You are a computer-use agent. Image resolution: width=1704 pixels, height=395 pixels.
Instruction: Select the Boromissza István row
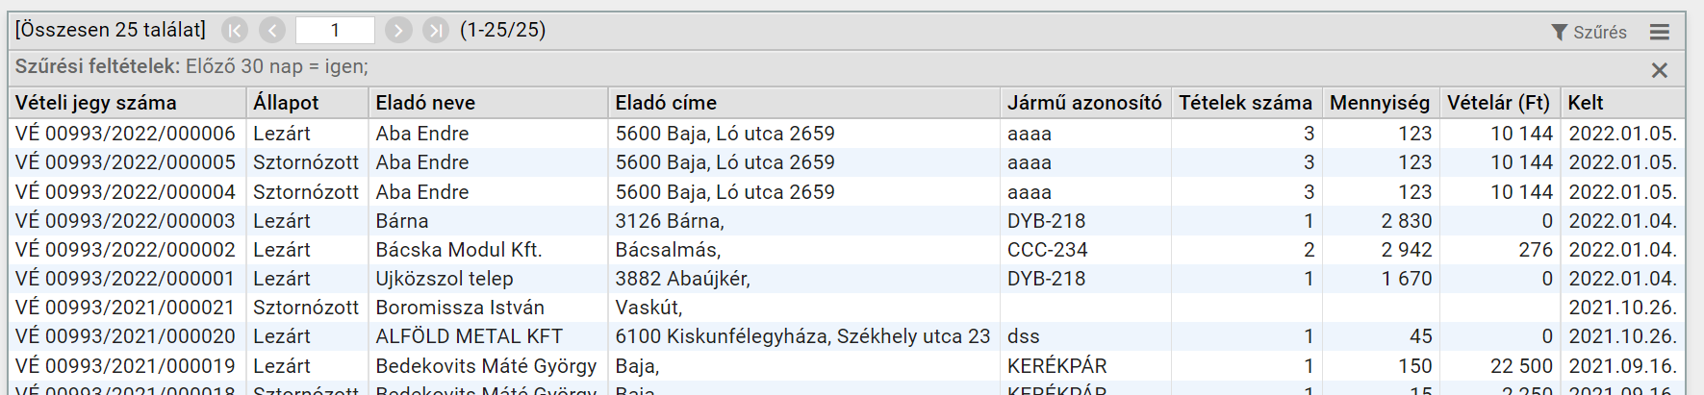(847, 308)
